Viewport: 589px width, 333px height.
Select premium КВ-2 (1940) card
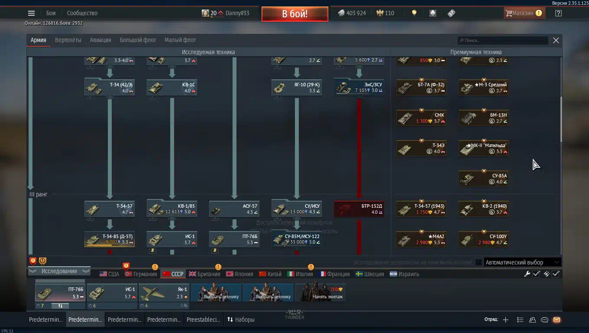pyautogui.click(x=484, y=209)
